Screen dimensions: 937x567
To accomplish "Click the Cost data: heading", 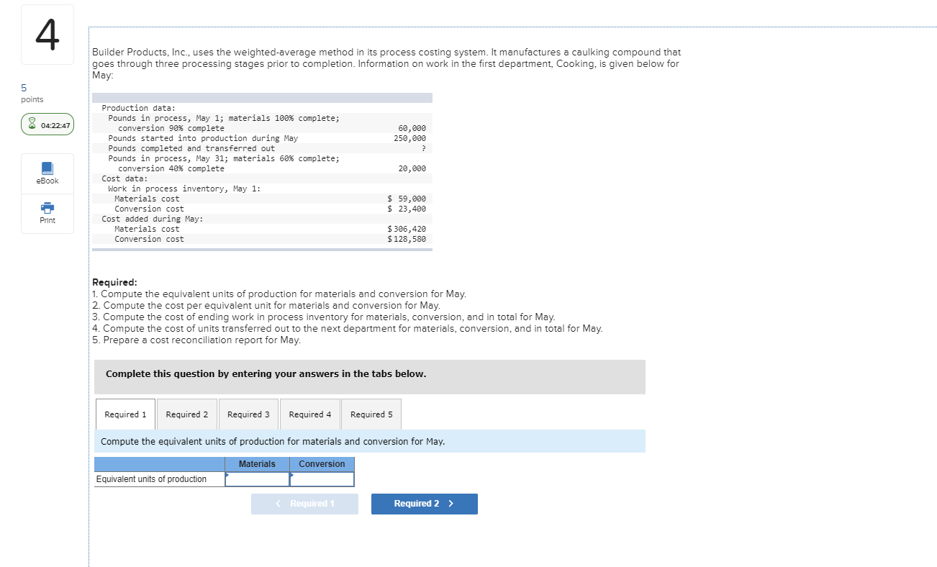I will point(125,178).
